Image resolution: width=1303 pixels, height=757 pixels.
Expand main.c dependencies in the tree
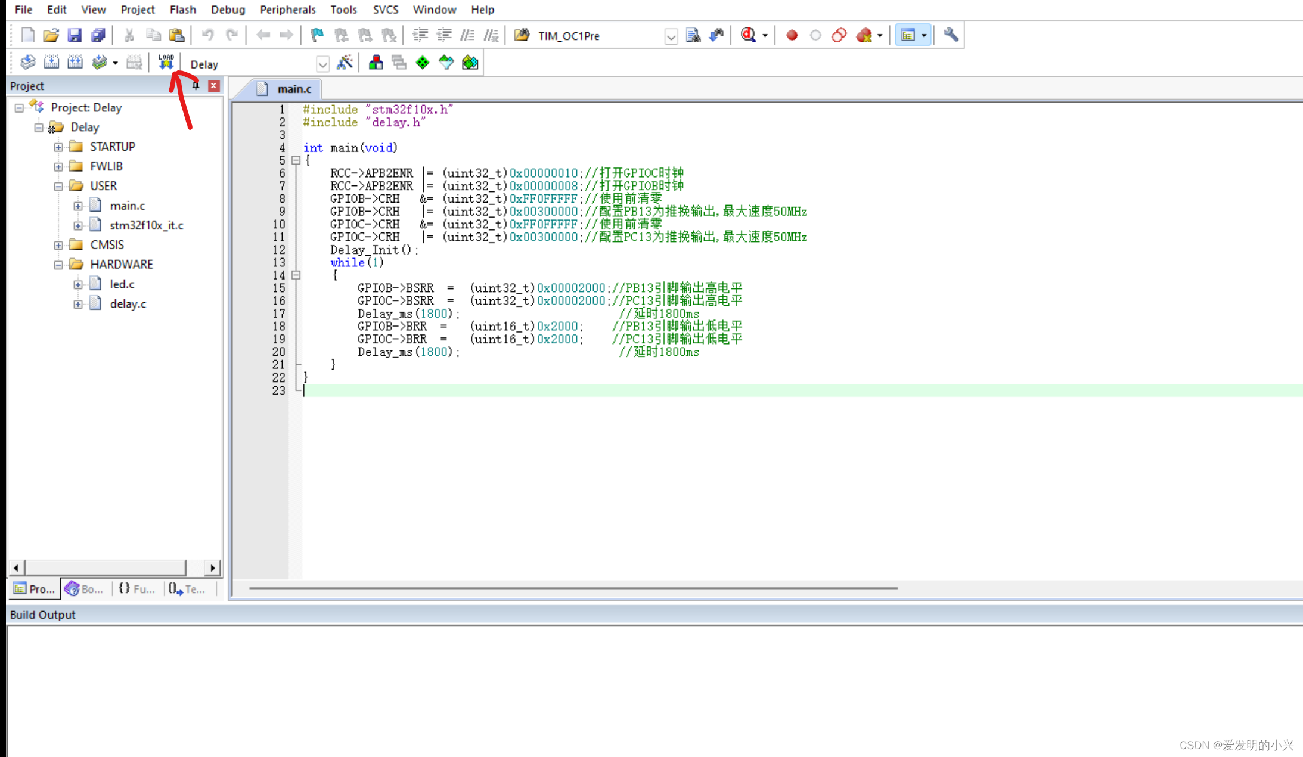point(77,206)
